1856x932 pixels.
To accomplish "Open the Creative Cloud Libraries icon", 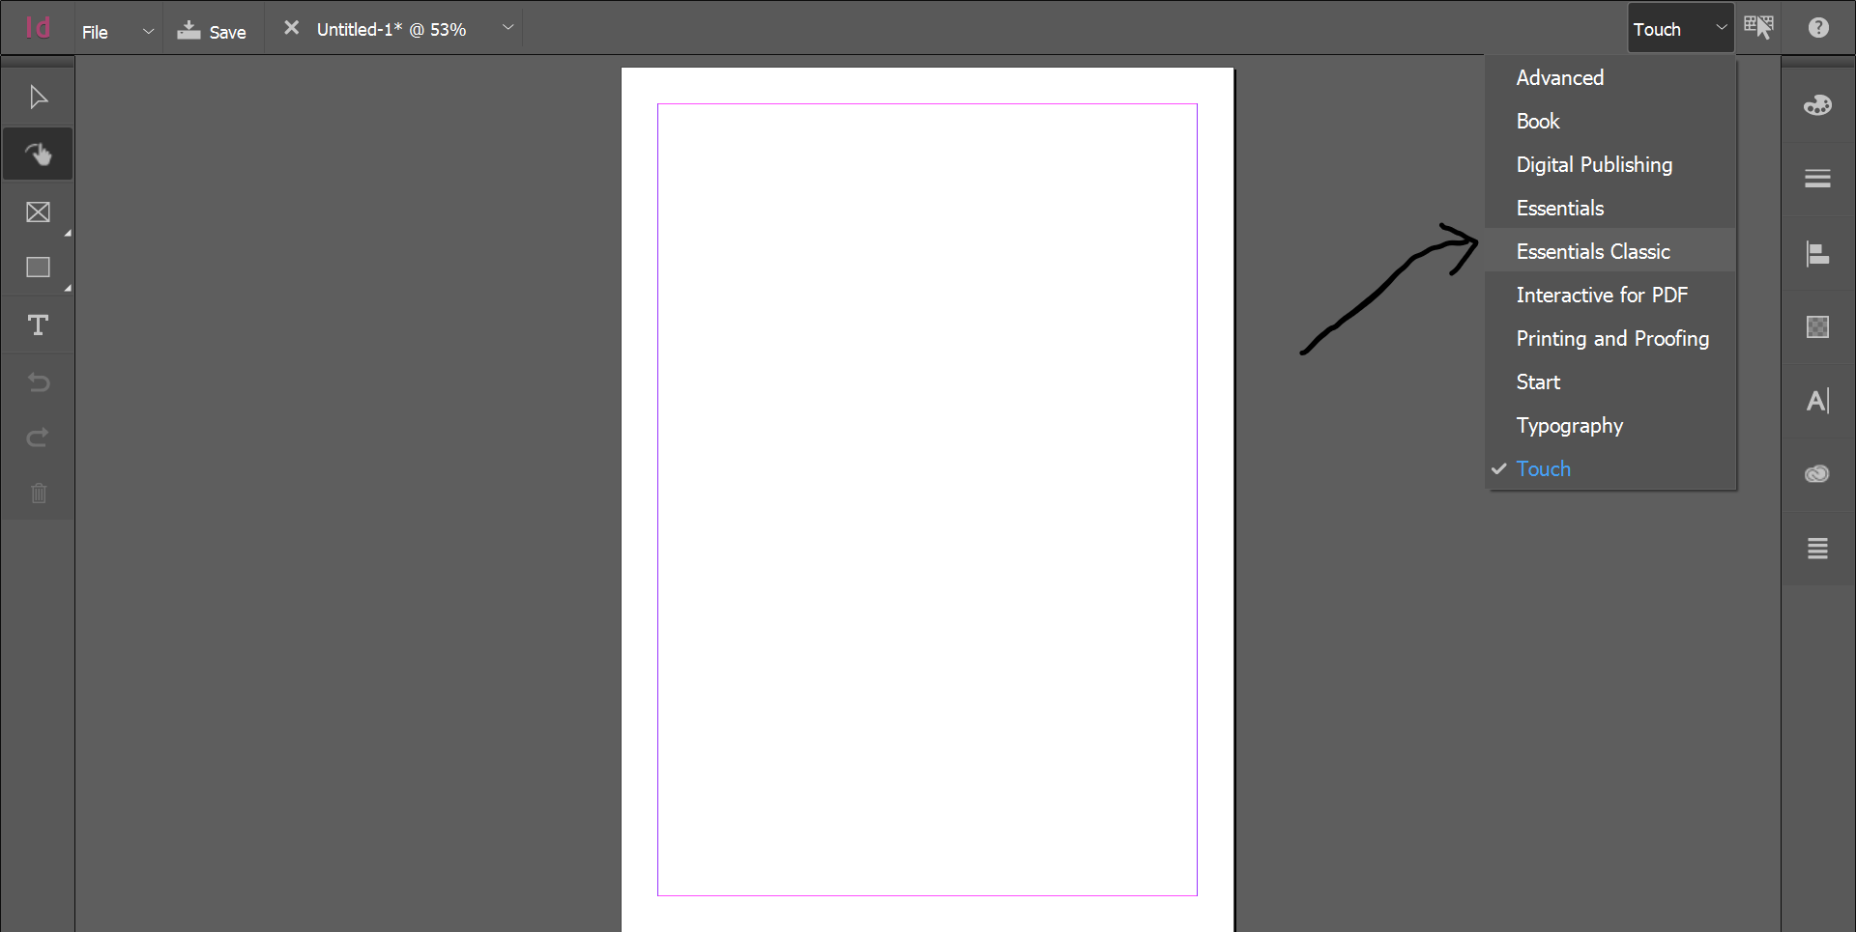I will (x=1817, y=474).
